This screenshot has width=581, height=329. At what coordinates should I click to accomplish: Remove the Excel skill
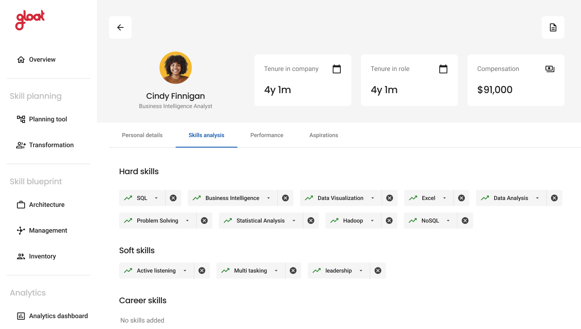(461, 198)
